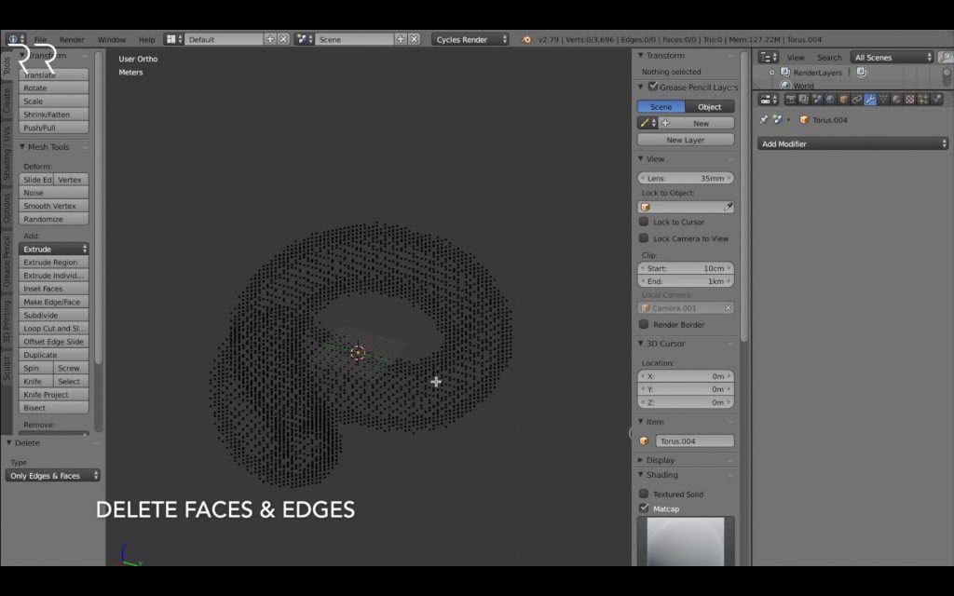Expand the Display panel

pyautogui.click(x=640, y=460)
